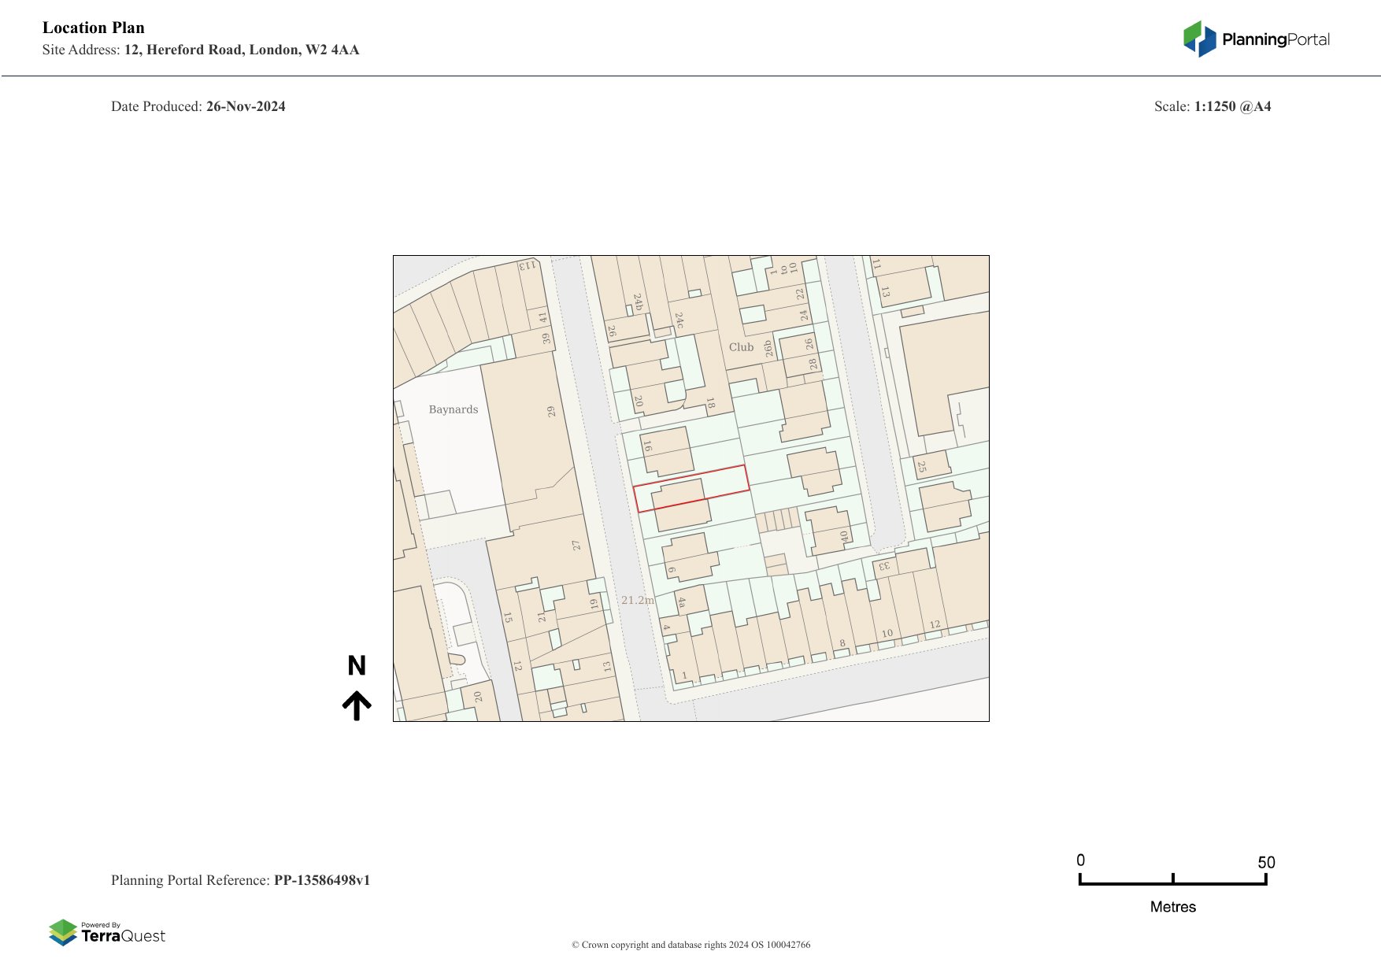The height and width of the screenshot is (977, 1381).
Task: Click the Crown copyright notice
Action: (x=690, y=945)
